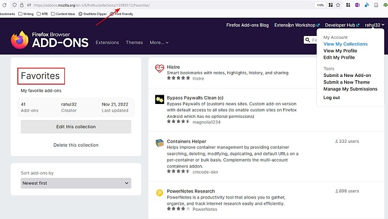Open the Extension Workshop link
Screen dimensions: 388x219
coord(297,25)
